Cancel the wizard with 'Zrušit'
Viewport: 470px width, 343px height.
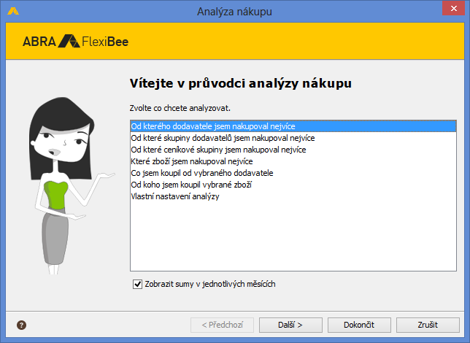coord(428,325)
